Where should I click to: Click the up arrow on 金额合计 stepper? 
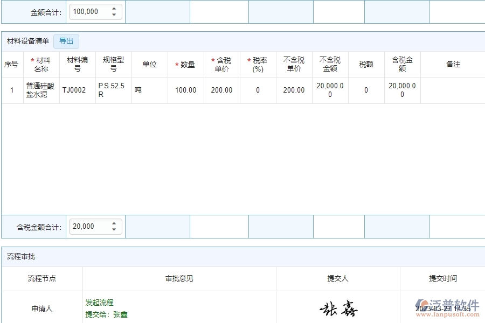[113, 8]
